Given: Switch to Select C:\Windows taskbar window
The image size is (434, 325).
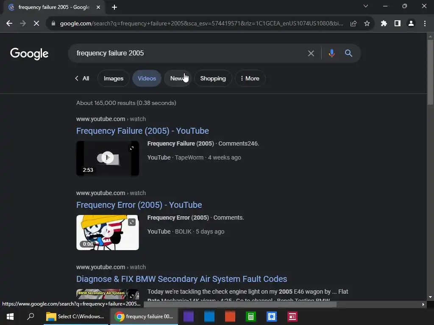Looking at the screenshot, I should point(75,317).
